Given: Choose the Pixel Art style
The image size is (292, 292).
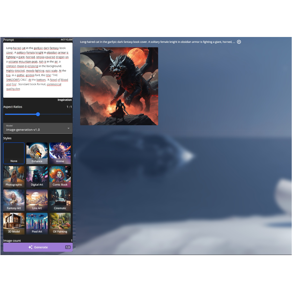Looking at the screenshot, I should pyautogui.click(x=37, y=223).
